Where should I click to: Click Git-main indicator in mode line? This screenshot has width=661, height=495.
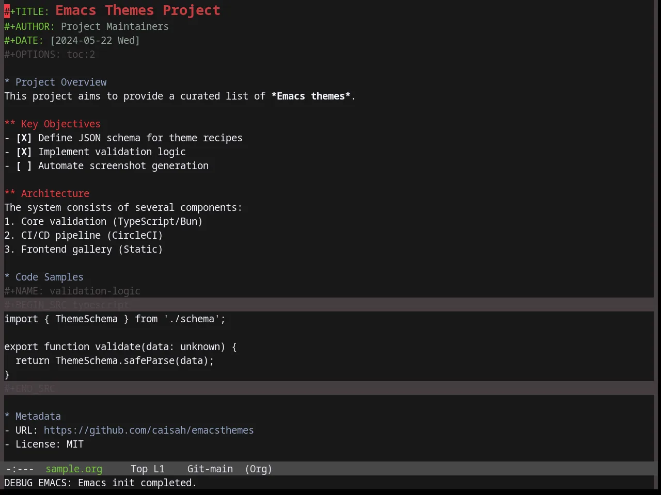tap(210, 469)
